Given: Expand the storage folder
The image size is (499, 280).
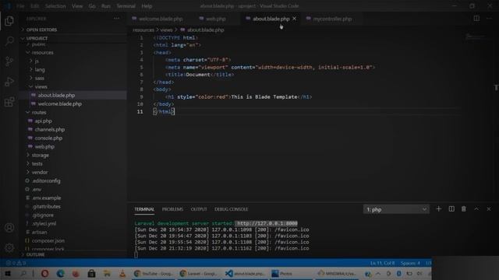Looking at the screenshot, I should click(40, 156).
